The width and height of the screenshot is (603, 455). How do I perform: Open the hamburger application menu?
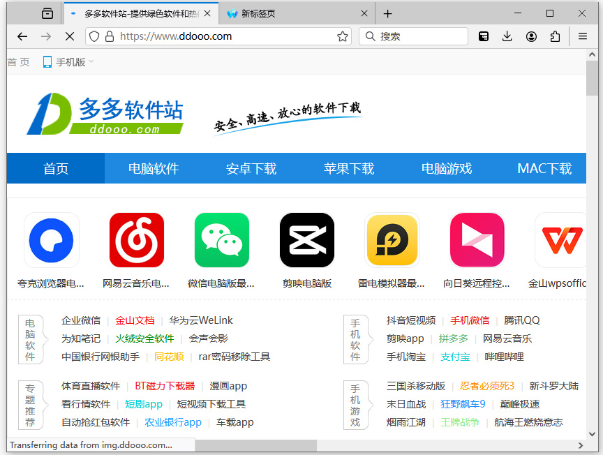pyautogui.click(x=583, y=36)
